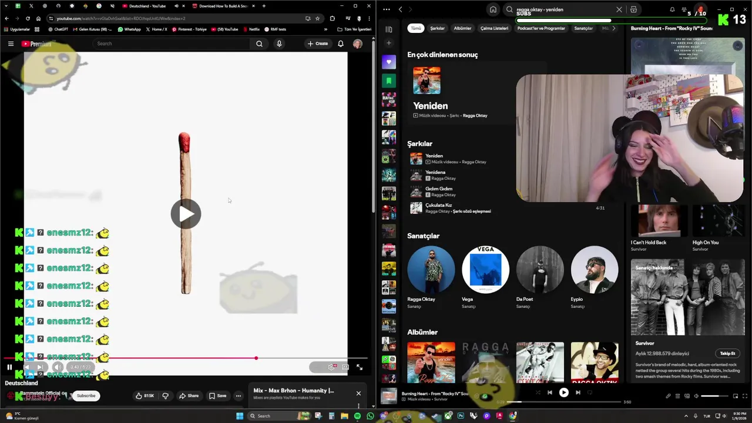The image size is (752, 423).
Task: Click the large play overlay on the video
Action: pos(186,213)
